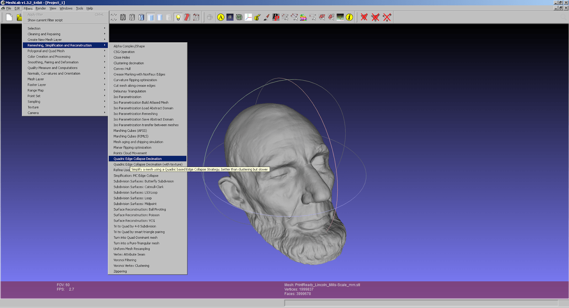Click the yellow A toolbar icon
The image size is (569, 308).
coord(221,17)
